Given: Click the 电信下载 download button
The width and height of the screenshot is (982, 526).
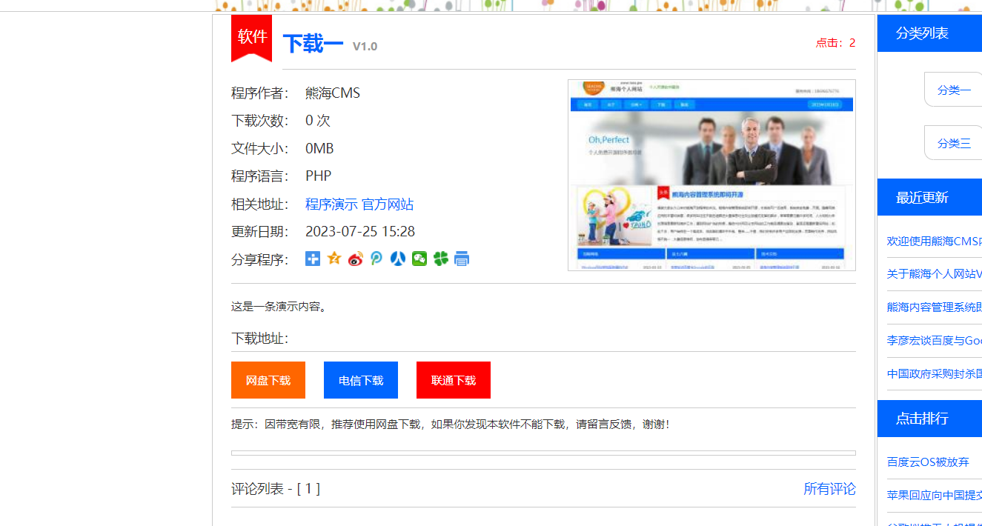Looking at the screenshot, I should (360, 379).
